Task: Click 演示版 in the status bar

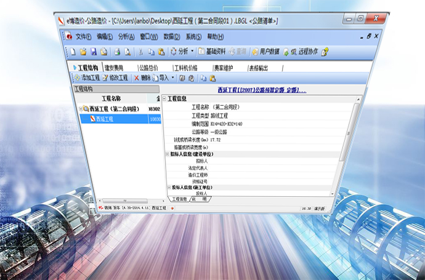Action: click(319, 209)
